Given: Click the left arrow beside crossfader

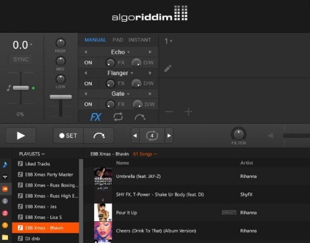Looking at the screenshot, I should (x=270, y=135).
